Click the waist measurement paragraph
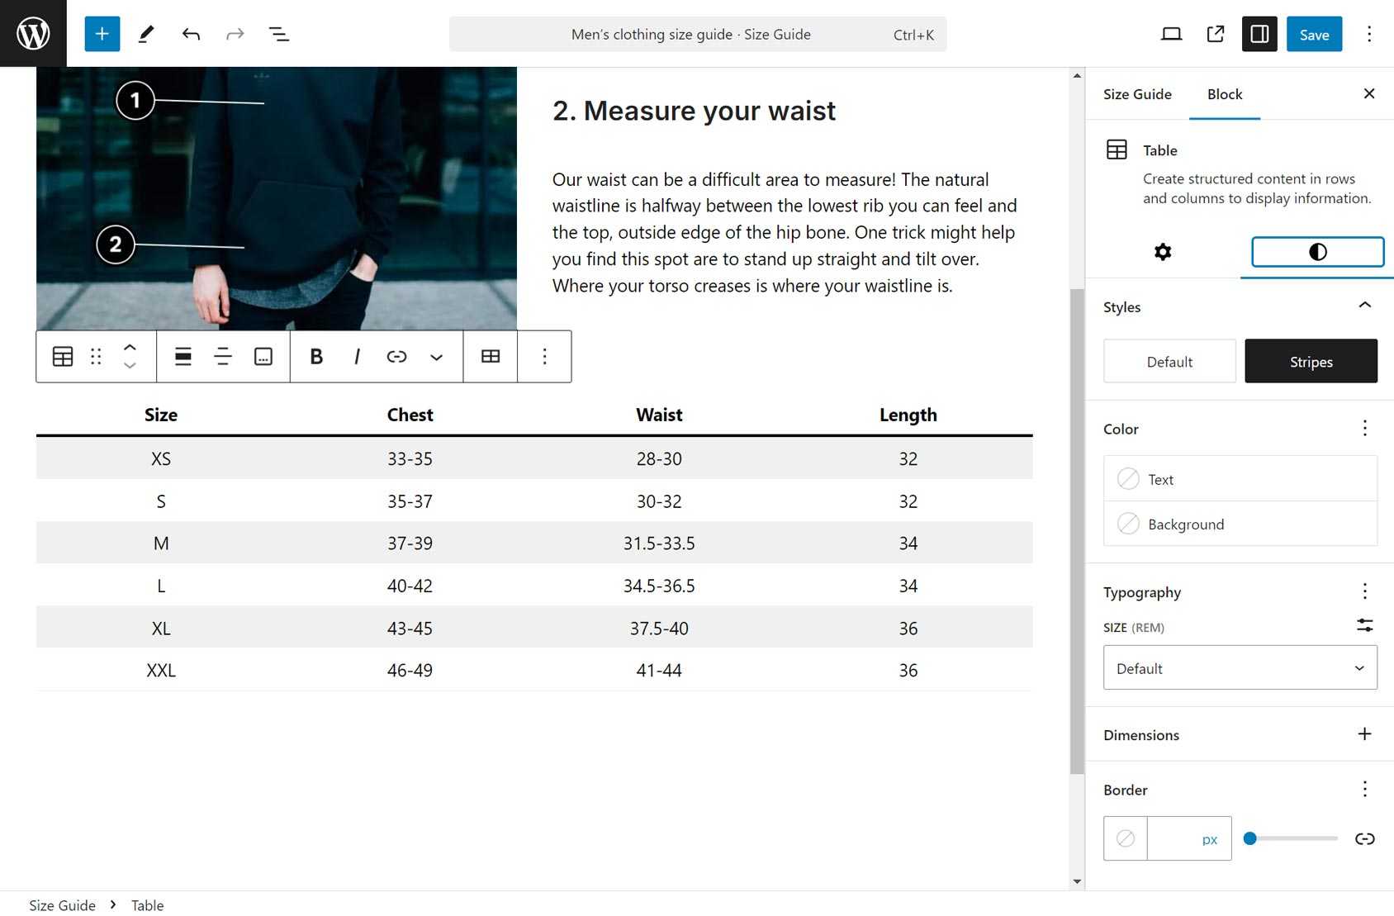The width and height of the screenshot is (1394, 916). 785,232
